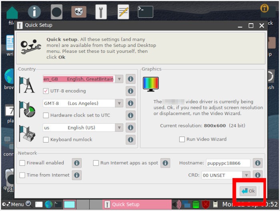280x211 pixels.
Task: Show info for Hostname field
Action: [258, 163]
